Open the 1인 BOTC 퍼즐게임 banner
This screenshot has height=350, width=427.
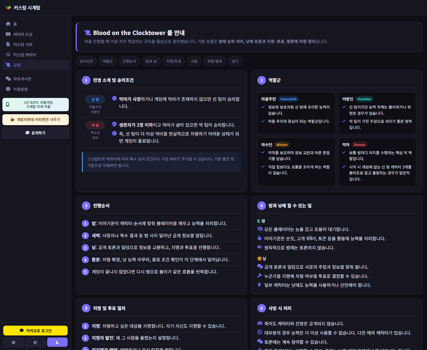tap(36, 104)
